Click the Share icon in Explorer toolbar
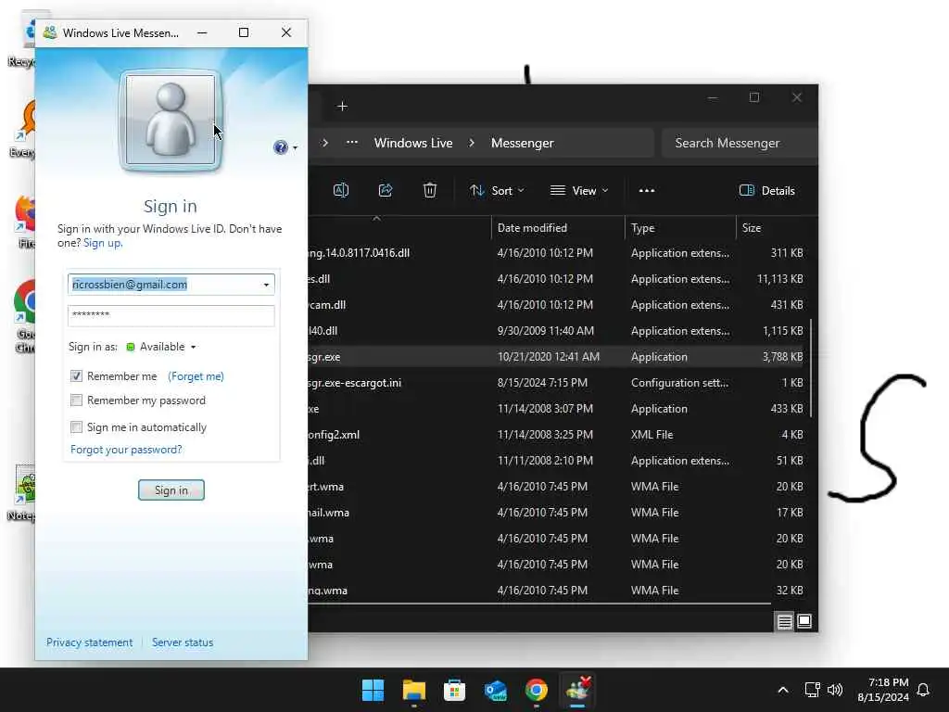This screenshot has height=712, width=949. click(x=386, y=191)
